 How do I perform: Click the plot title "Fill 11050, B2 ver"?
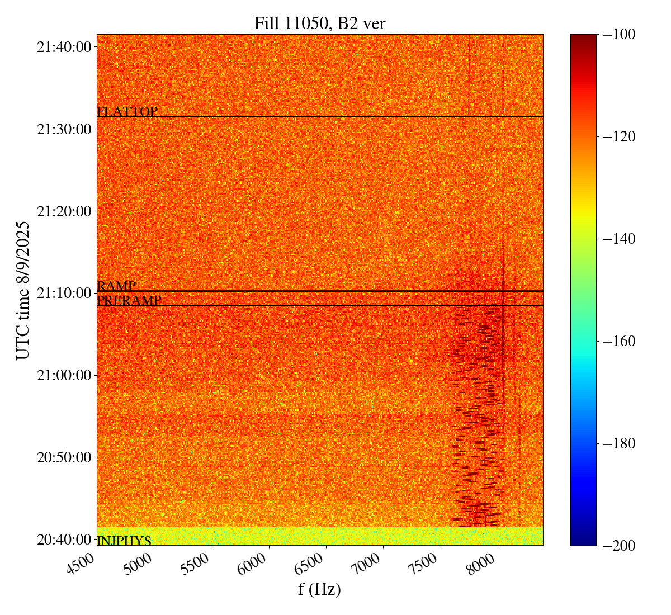click(319, 23)
